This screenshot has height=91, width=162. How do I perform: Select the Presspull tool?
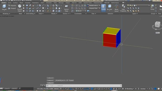[x=12, y=8]
